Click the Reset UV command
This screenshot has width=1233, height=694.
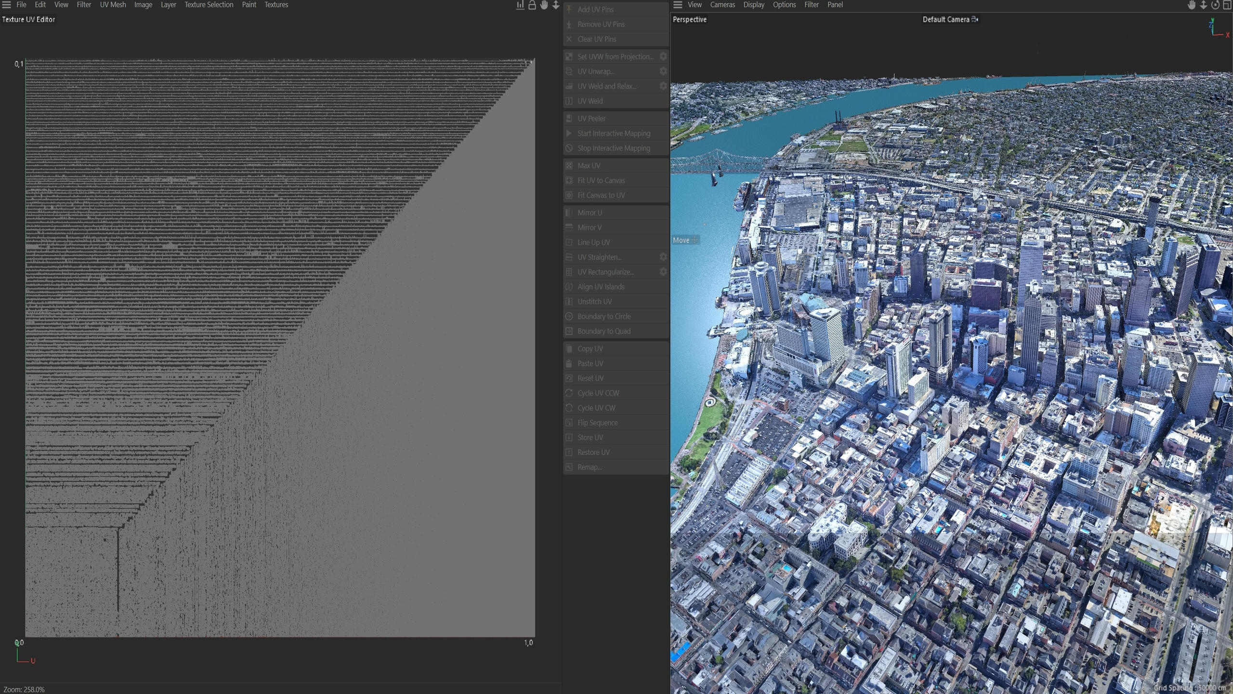pos(616,378)
